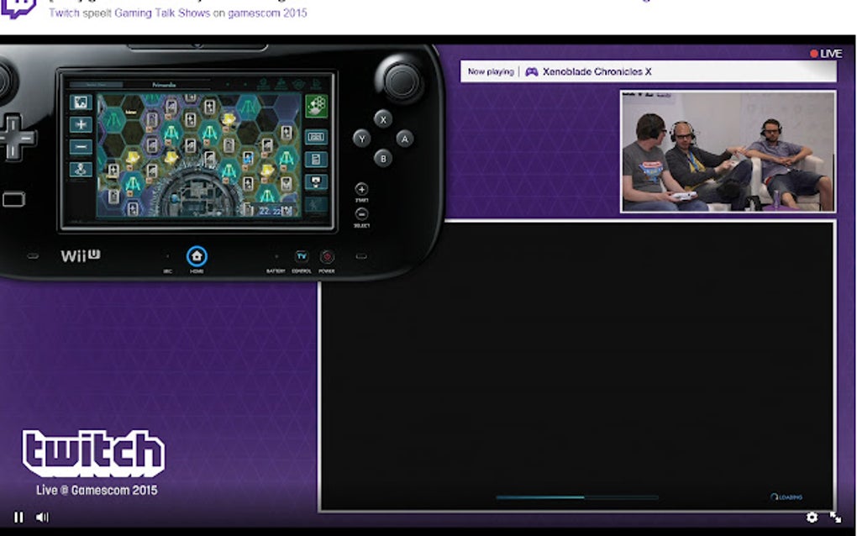This screenshot has height=536, width=857.
Task: Click the green FrontierNav collectible icon on the map
Action: coord(318,106)
